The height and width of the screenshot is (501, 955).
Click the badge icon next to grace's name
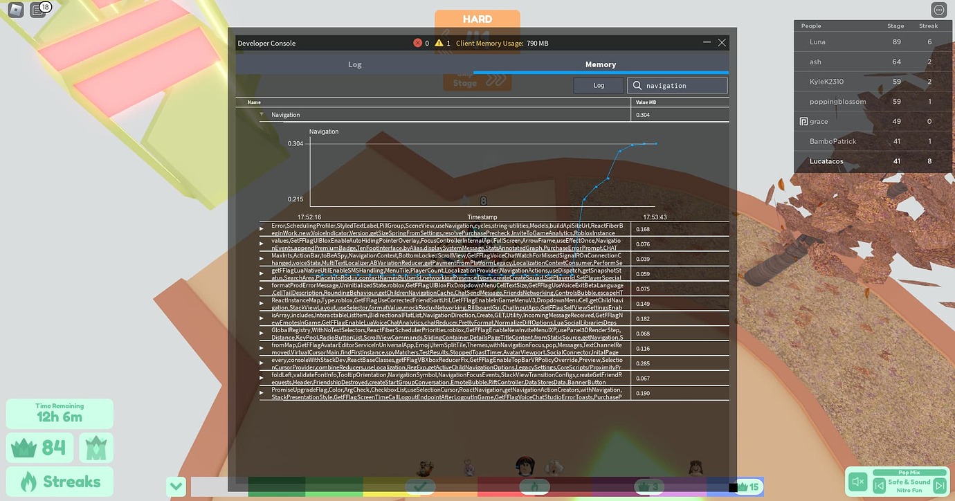click(x=803, y=121)
